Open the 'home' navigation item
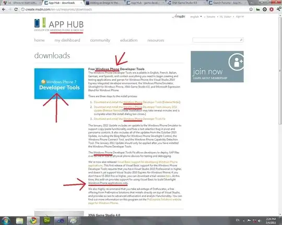This screenshot has width=282, height=225. click(39, 40)
